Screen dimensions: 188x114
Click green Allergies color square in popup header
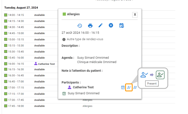(x=64, y=14)
